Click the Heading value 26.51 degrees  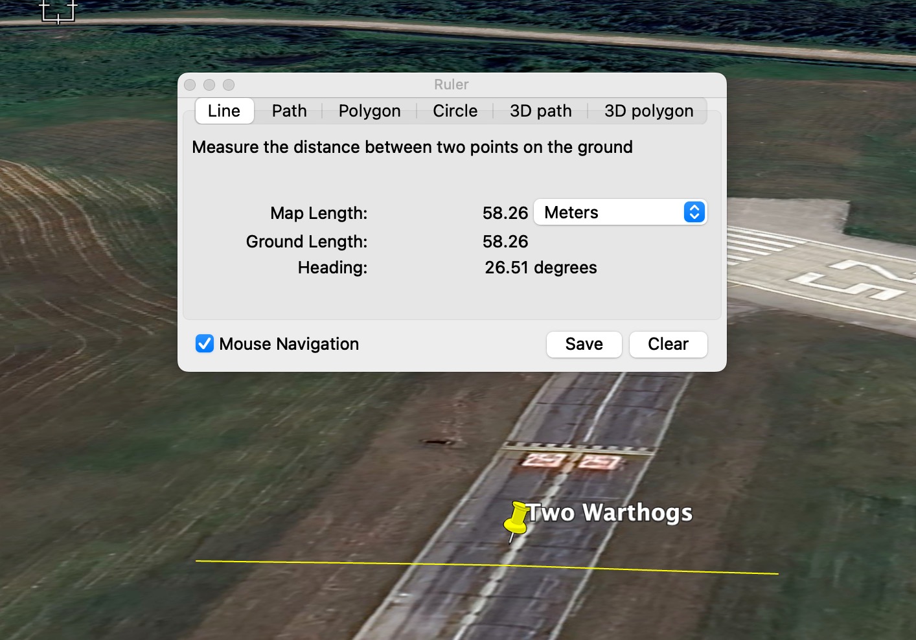click(540, 268)
